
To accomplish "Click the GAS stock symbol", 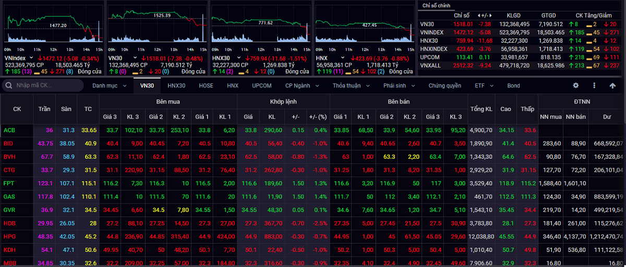I will click(x=9, y=197).
